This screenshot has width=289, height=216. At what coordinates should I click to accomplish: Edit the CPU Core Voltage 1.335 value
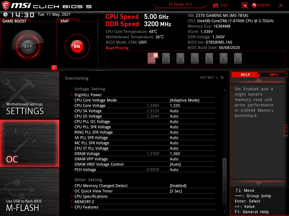tap(175, 105)
